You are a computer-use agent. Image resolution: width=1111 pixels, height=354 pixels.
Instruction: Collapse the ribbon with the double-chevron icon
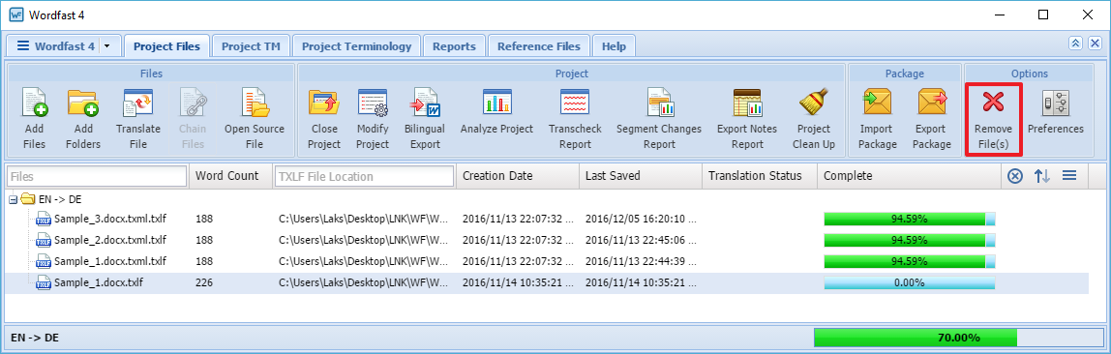tap(1075, 44)
